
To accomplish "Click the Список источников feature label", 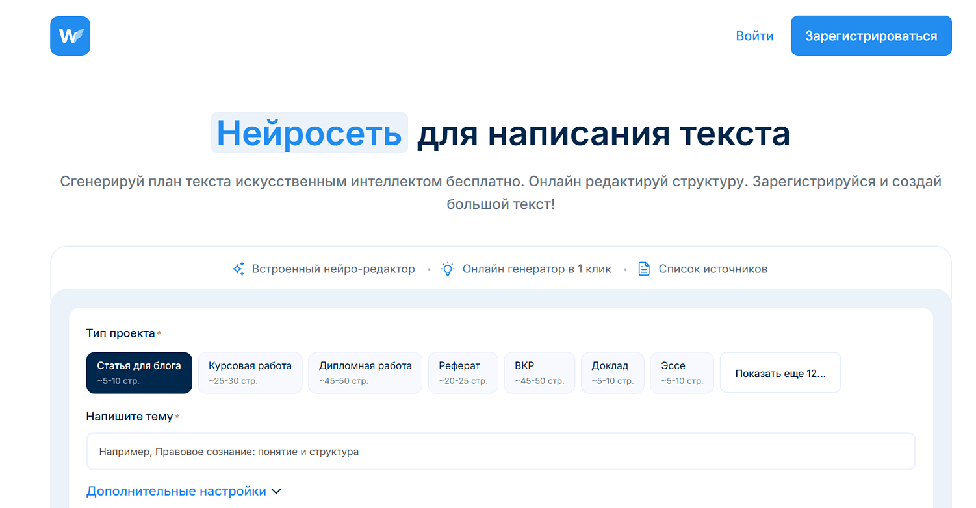I will click(713, 269).
